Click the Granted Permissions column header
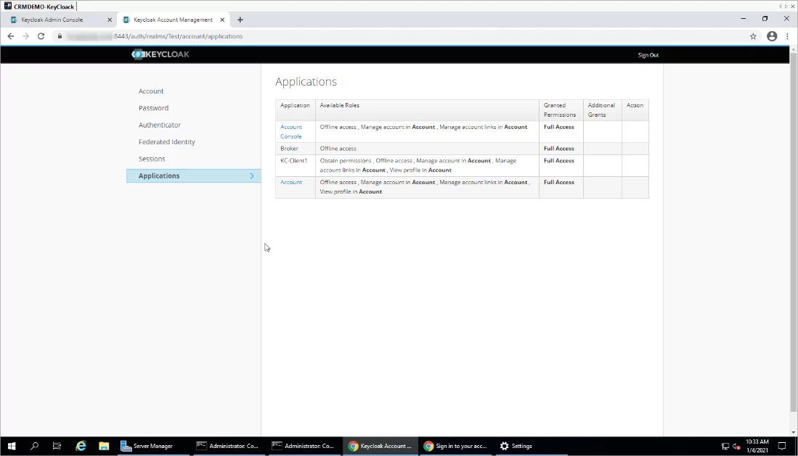 (x=559, y=109)
